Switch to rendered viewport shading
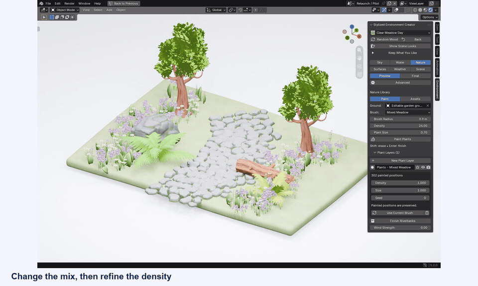The height and width of the screenshot is (286, 478). pos(430,10)
